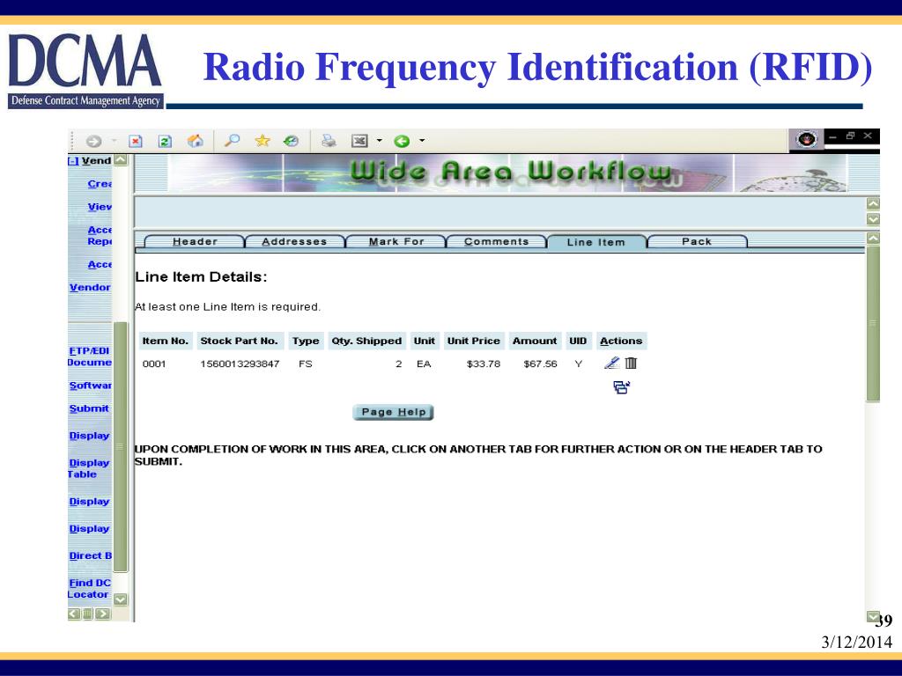Click sidebar scroll up arrow

120,160
